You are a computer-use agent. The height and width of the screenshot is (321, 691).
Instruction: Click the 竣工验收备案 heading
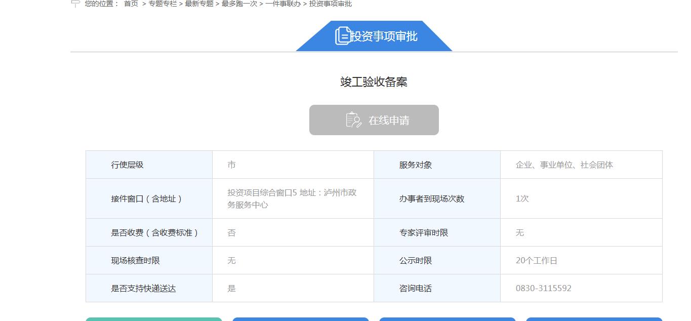374,82
